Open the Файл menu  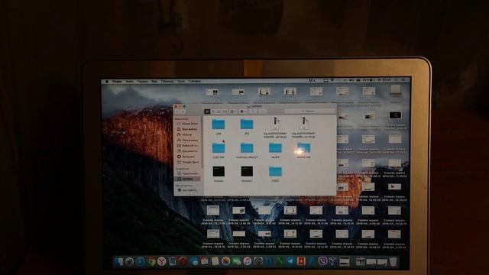tap(130, 82)
